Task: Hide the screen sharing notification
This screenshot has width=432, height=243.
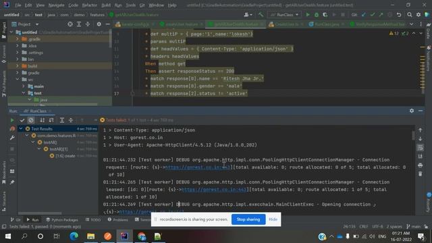Action: click(x=273, y=219)
